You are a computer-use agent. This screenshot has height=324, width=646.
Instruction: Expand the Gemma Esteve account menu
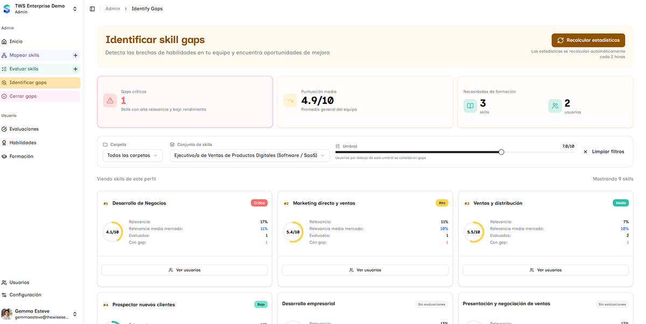[x=75, y=314]
